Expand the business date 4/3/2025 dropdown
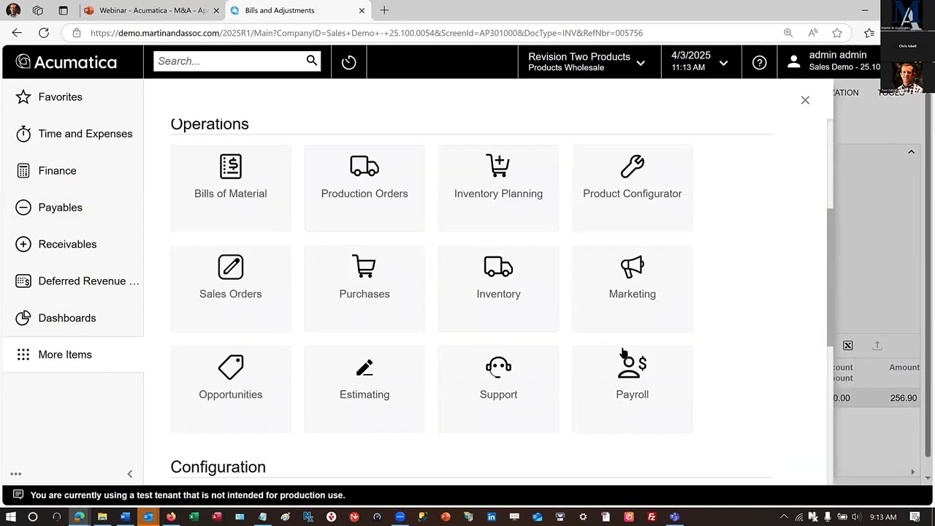The height and width of the screenshot is (526, 935). coord(700,62)
